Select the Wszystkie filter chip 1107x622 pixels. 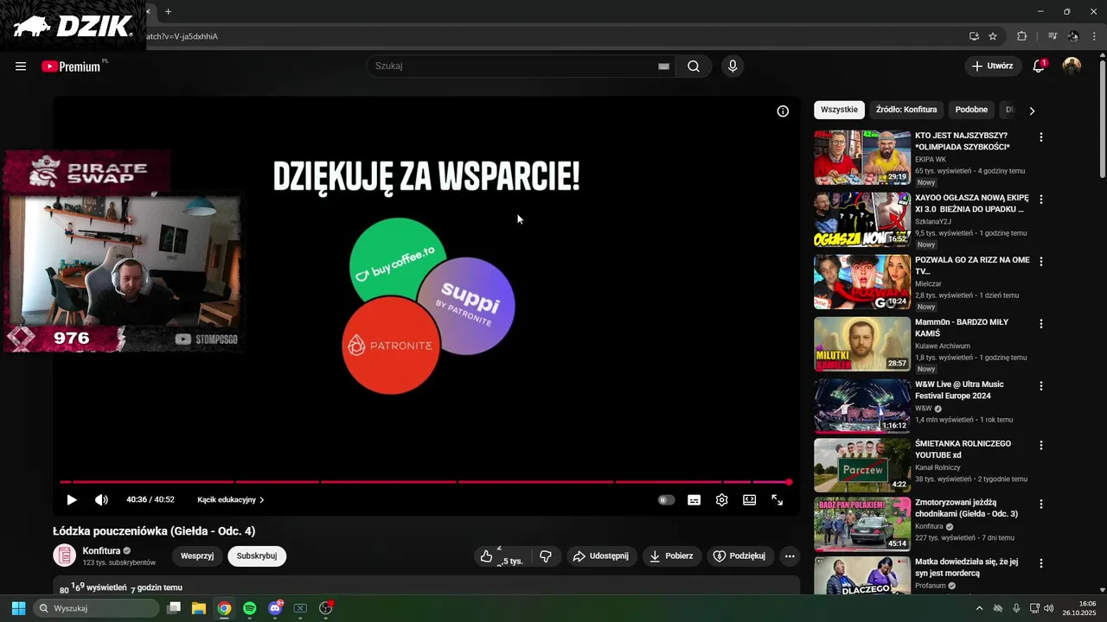(839, 110)
